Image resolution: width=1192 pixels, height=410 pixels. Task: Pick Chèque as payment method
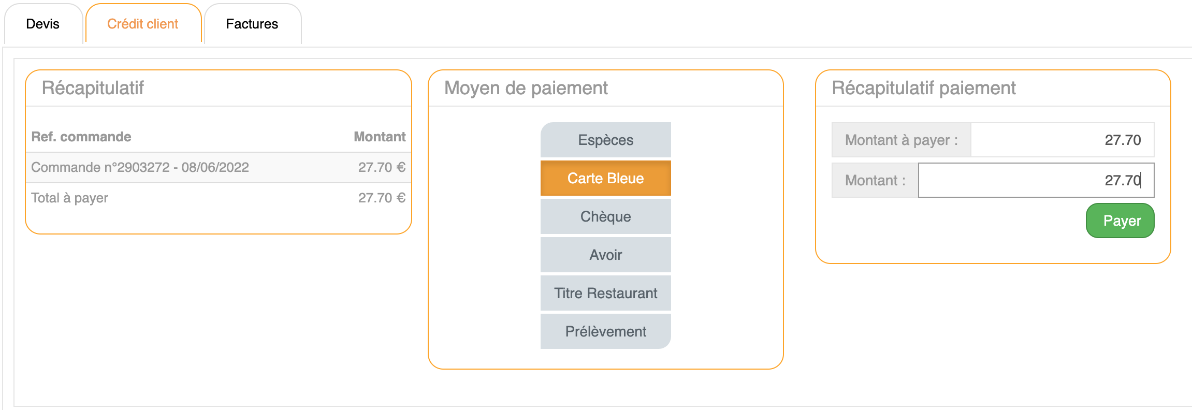(605, 217)
